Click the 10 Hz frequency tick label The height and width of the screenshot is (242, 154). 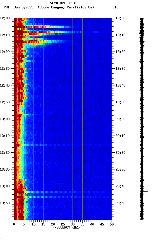pyautogui.click(x=33, y=224)
